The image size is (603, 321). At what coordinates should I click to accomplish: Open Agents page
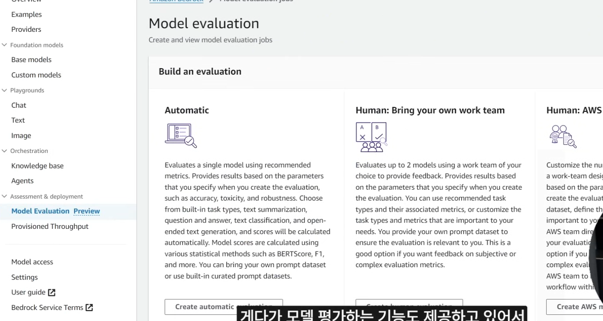(x=22, y=181)
